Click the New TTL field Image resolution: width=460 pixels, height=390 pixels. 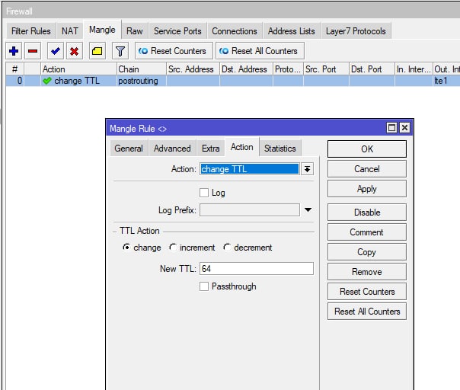point(257,269)
